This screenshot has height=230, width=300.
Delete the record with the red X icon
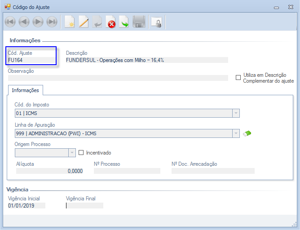[111, 22]
